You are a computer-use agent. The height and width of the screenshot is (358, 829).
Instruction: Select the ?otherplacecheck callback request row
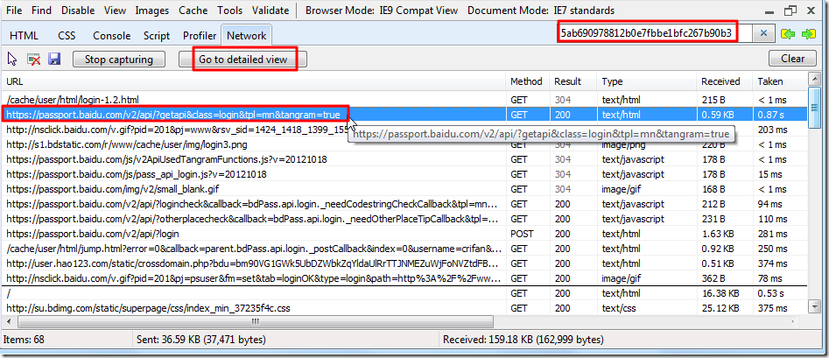pyautogui.click(x=404, y=219)
